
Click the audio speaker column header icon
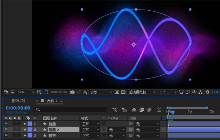[11, 118]
